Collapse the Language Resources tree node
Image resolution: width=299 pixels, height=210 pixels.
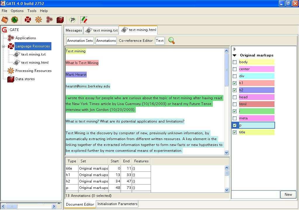point(3,46)
